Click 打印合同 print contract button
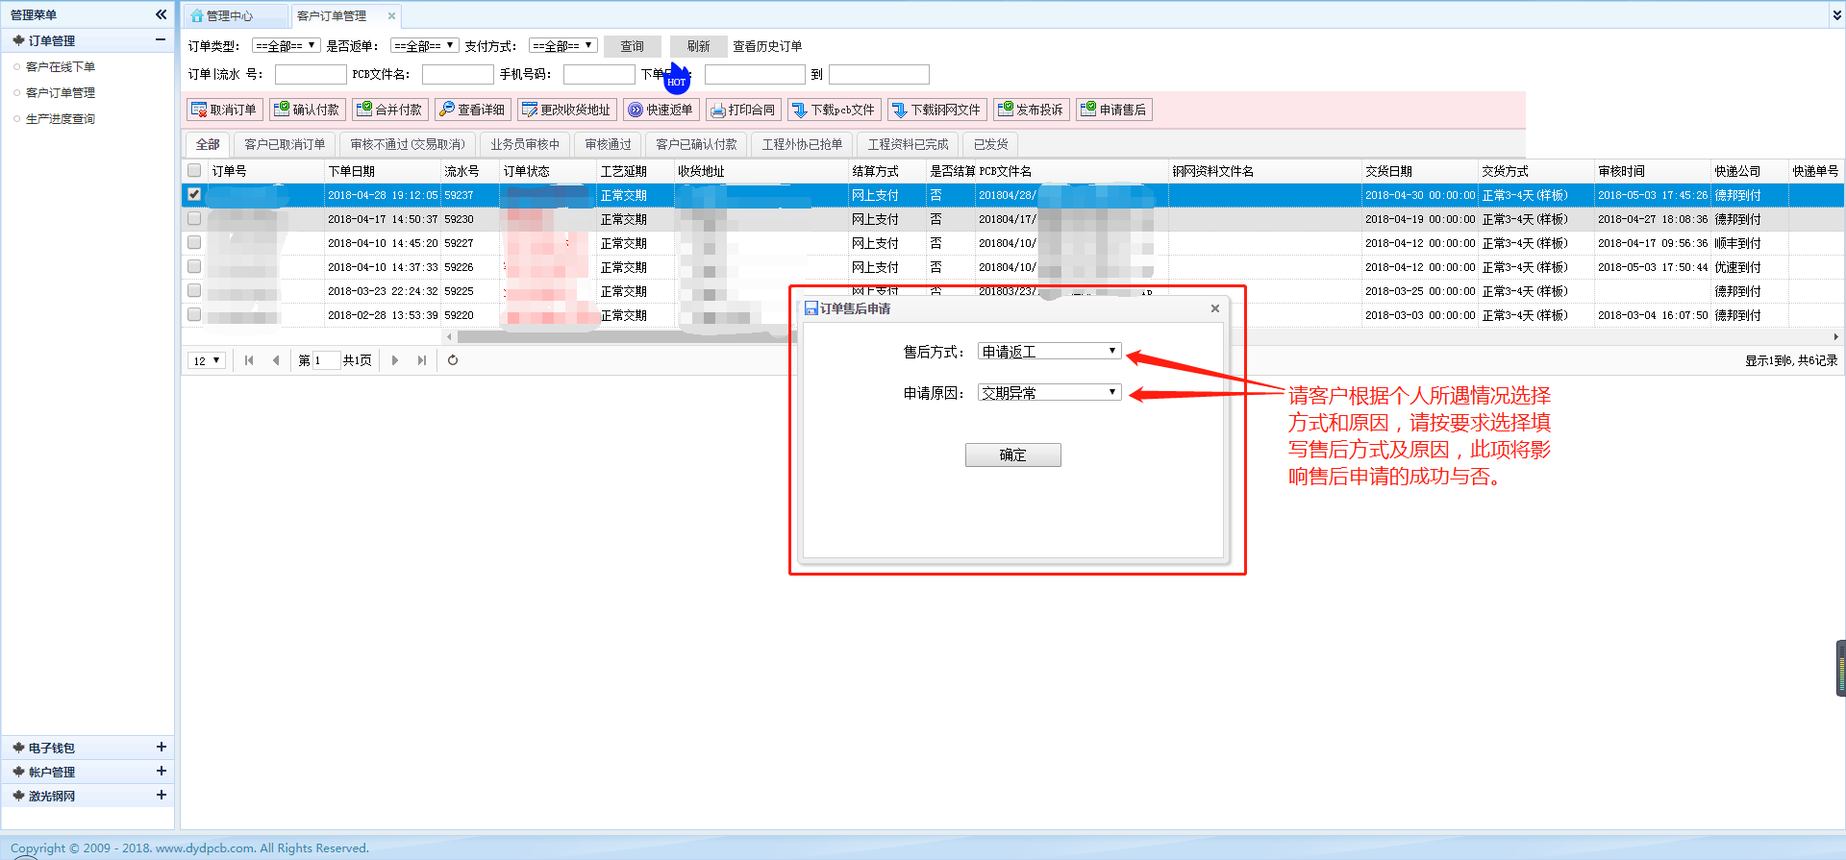Image resolution: width=1846 pixels, height=860 pixels. click(743, 110)
